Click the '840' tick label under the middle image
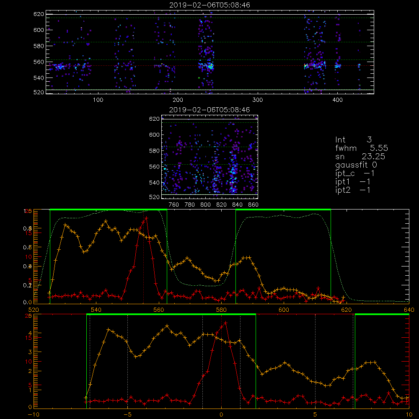 (237, 205)
